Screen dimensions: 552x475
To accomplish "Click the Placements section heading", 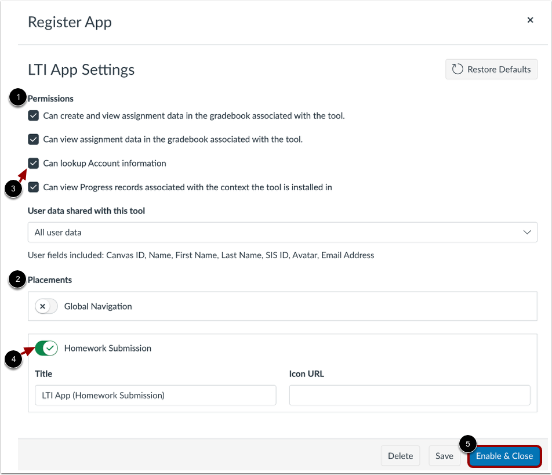I will tap(50, 280).
